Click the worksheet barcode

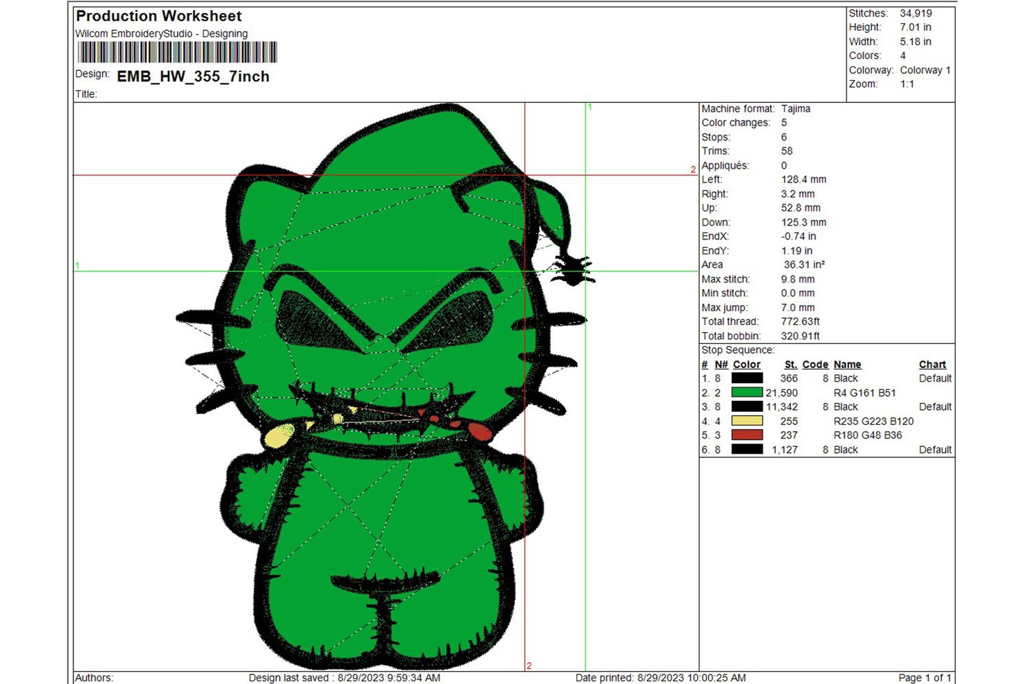[x=178, y=53]
